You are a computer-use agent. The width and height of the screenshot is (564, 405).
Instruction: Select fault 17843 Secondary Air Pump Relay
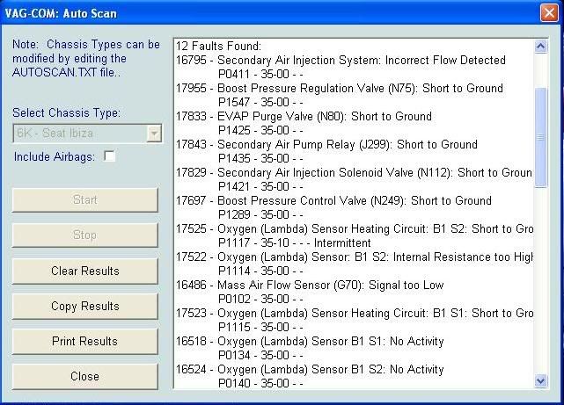click(x=326, y=144)
